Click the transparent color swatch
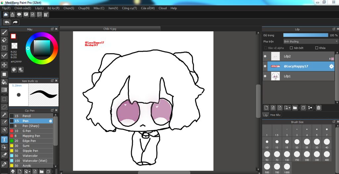The width and height of the screenshot is (339, 174). [14, 46]
